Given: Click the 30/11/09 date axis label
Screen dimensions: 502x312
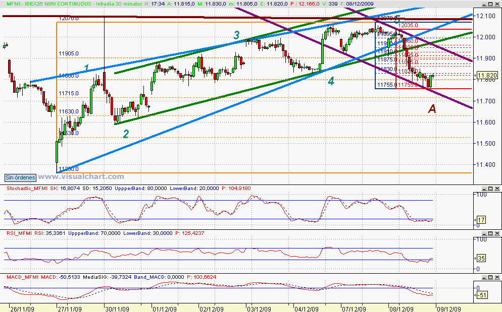Looking at the screenshot, I should click(117, 309).
